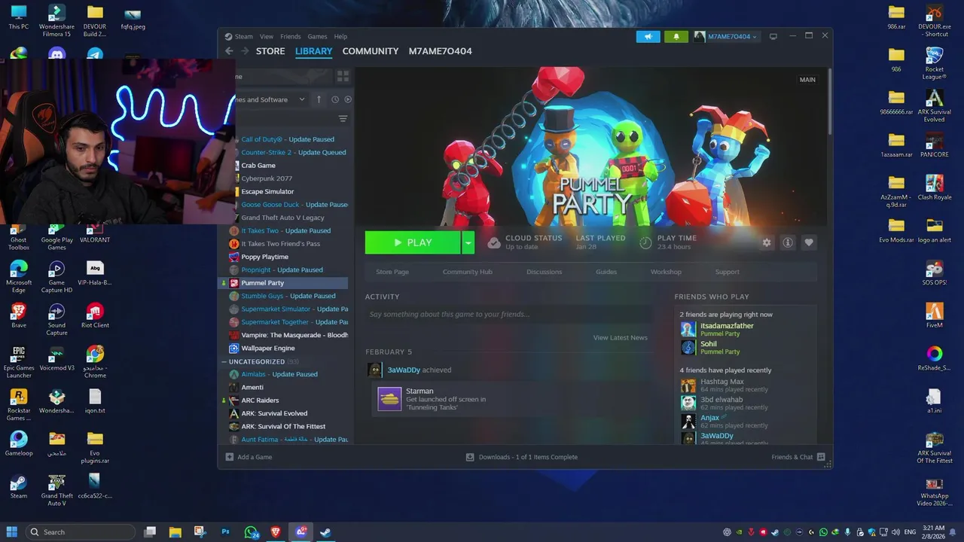Screen dimensions: 964x542
Task: Select Stumble Guys in library list
Action: point(288,296)
